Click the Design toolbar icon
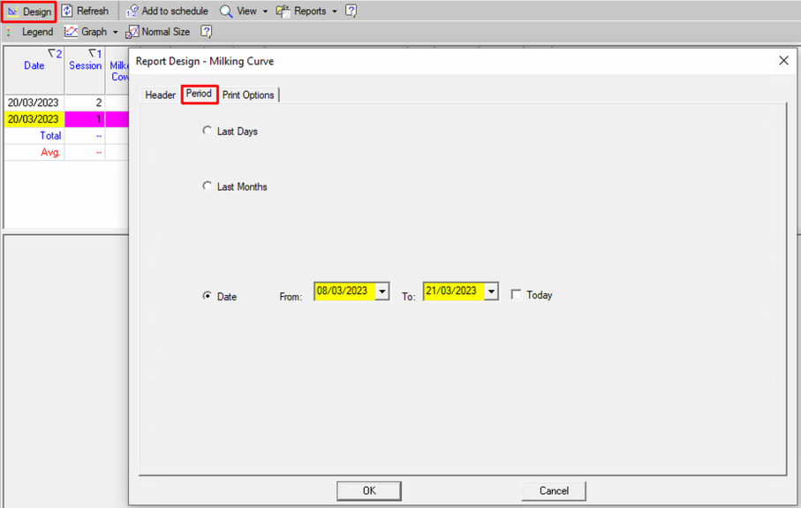Image resolution: width=801 pixels, height=508 pixels. point(13,11)
